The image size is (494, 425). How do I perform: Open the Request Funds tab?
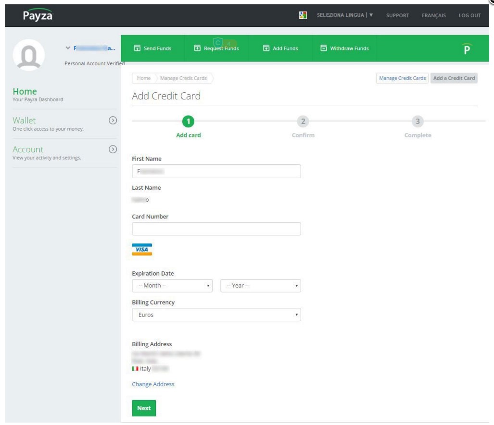(x=216, y=49)
